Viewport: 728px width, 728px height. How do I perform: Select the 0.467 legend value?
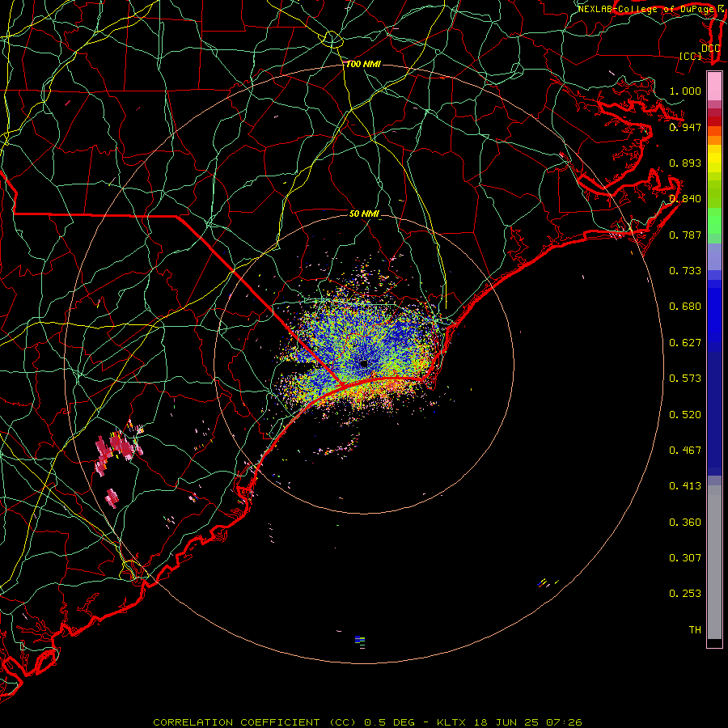coord(685,451)
